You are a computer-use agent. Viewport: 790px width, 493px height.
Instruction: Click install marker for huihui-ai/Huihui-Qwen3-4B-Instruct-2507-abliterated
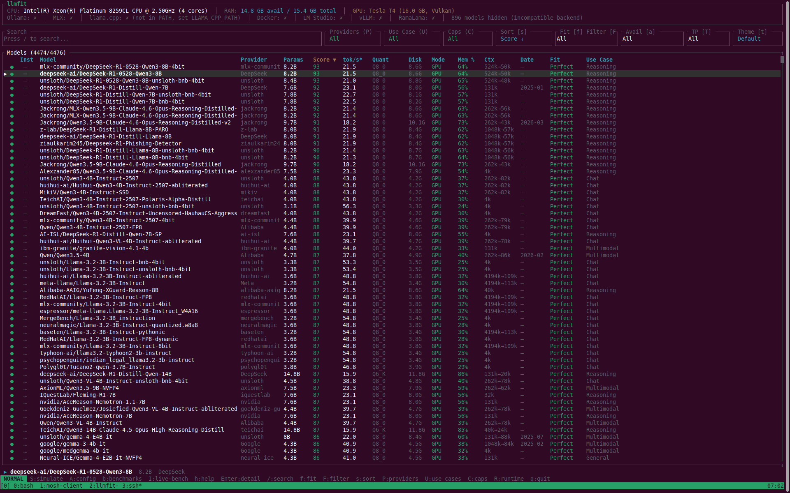[x=25, y=186]
